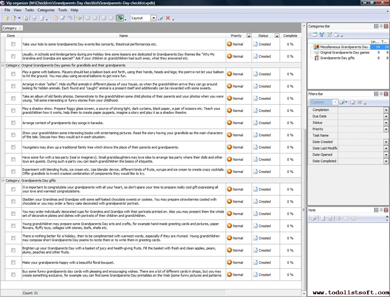Click the Print icon in main toolbar
The image size is (390, 297).
pyautogui.click(x=34, y=18)
